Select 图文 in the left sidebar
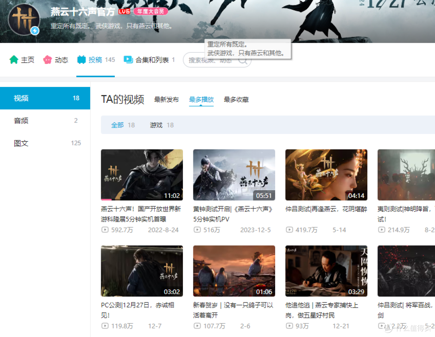 click(21, 143)
